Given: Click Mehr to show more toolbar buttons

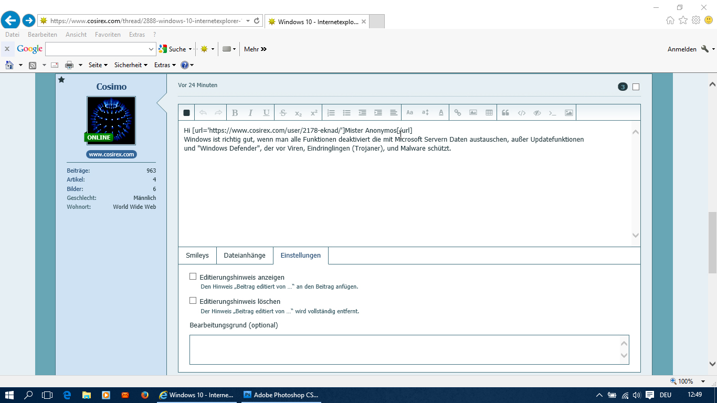Looking at the screenshot, I should click(256, 49).
